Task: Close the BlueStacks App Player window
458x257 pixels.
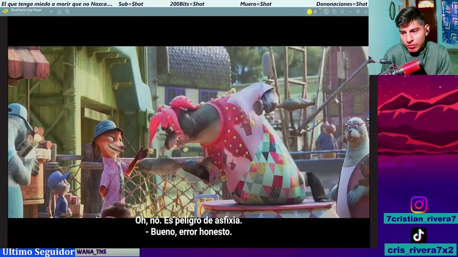Action: 366,12
